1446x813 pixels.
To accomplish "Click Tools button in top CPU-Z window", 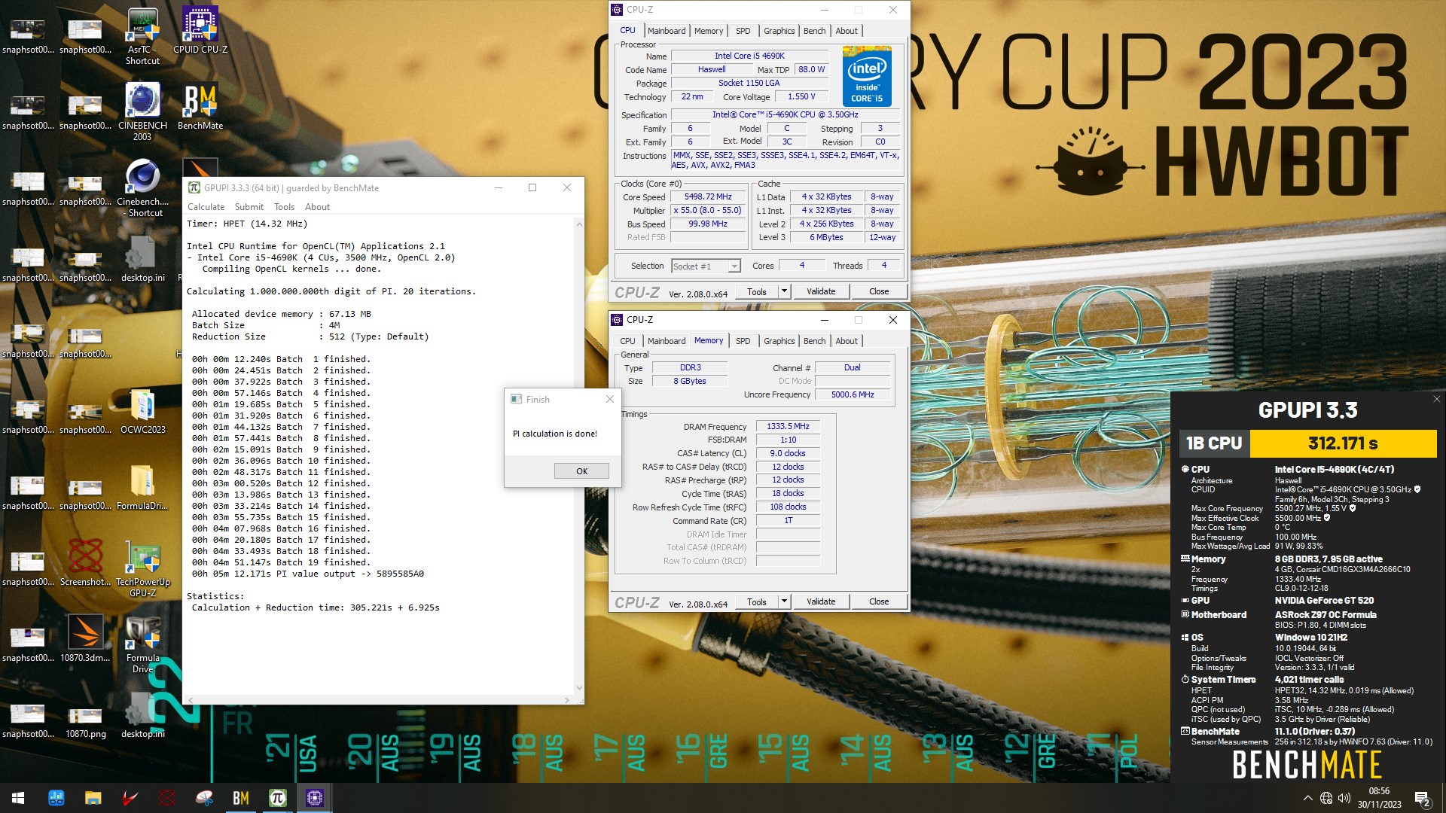I will 757,291.
